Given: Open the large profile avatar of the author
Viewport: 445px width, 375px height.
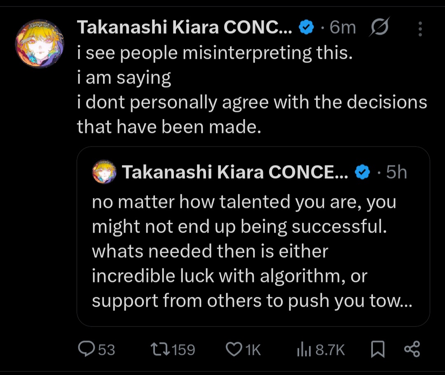Looking at the screenshot, I should coord(40,44).
